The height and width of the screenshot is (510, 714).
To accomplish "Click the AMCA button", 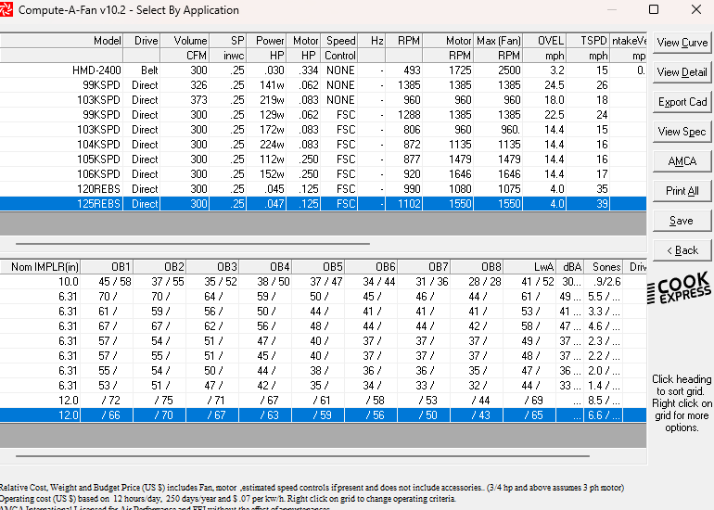I will pyautogui.click(x=682, y=161).
